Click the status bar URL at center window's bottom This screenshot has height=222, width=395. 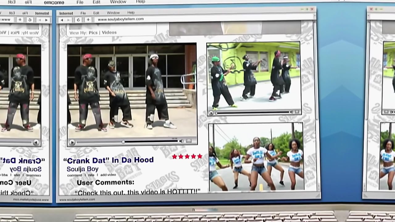(x=77, y=199)
